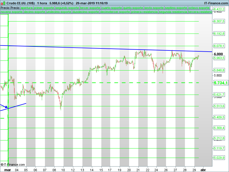Click the chart icon beside the Crudo EE.UU. title
The height and width of the screenshot is (172, 229).
3,3
